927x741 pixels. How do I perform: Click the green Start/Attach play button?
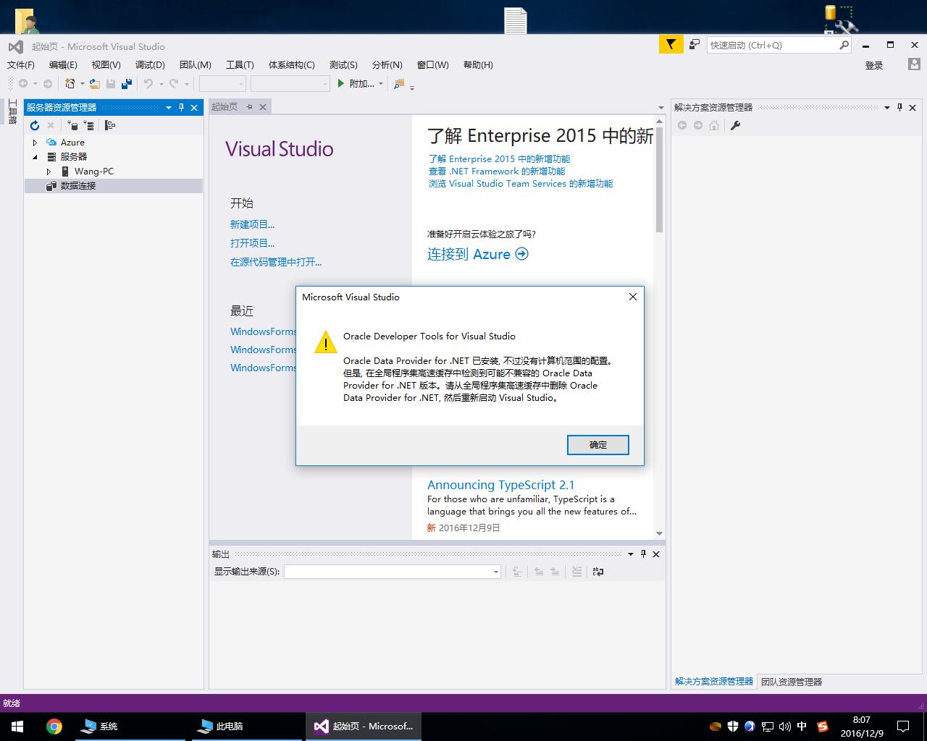341,84
